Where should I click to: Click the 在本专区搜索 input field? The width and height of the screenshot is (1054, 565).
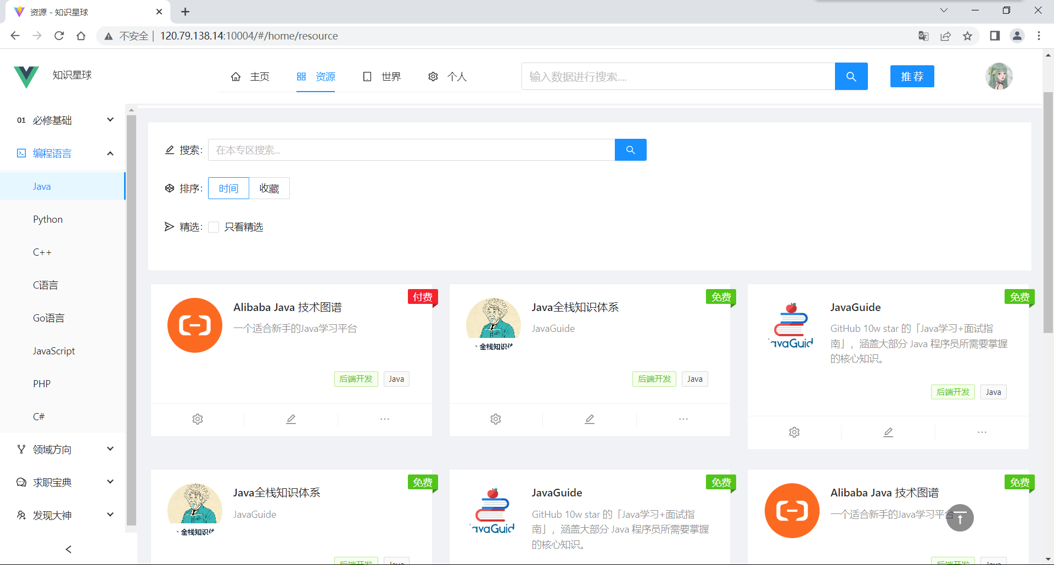[x=411, y=150]
